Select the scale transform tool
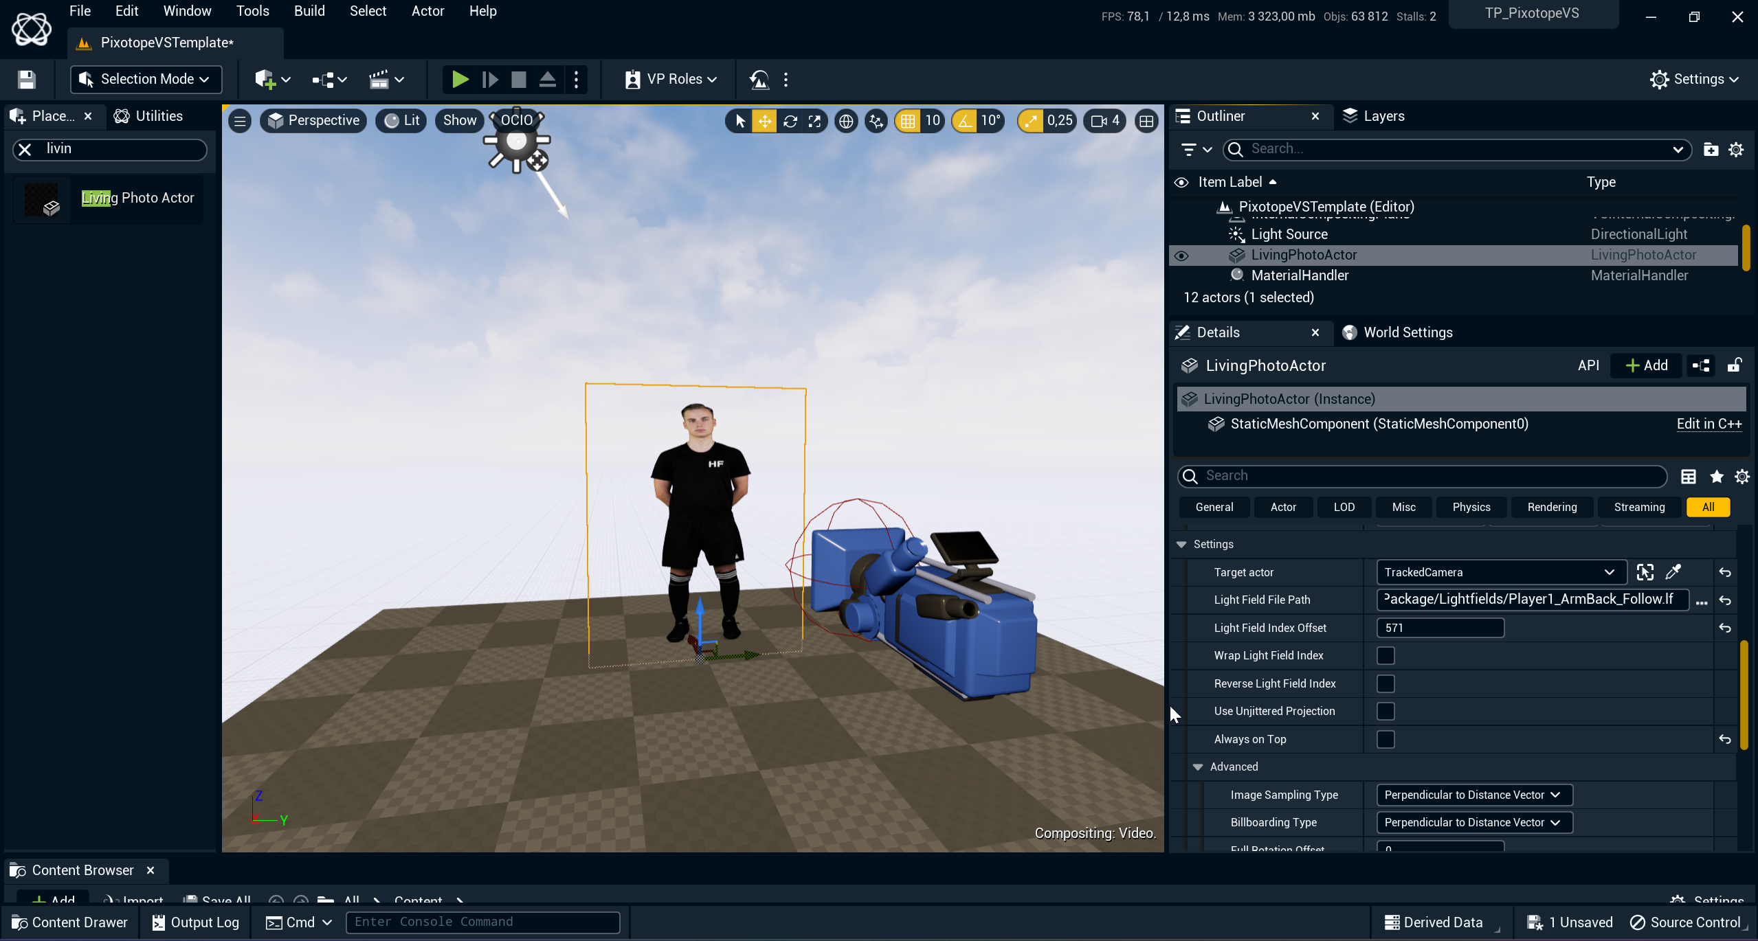 (814, 122)
